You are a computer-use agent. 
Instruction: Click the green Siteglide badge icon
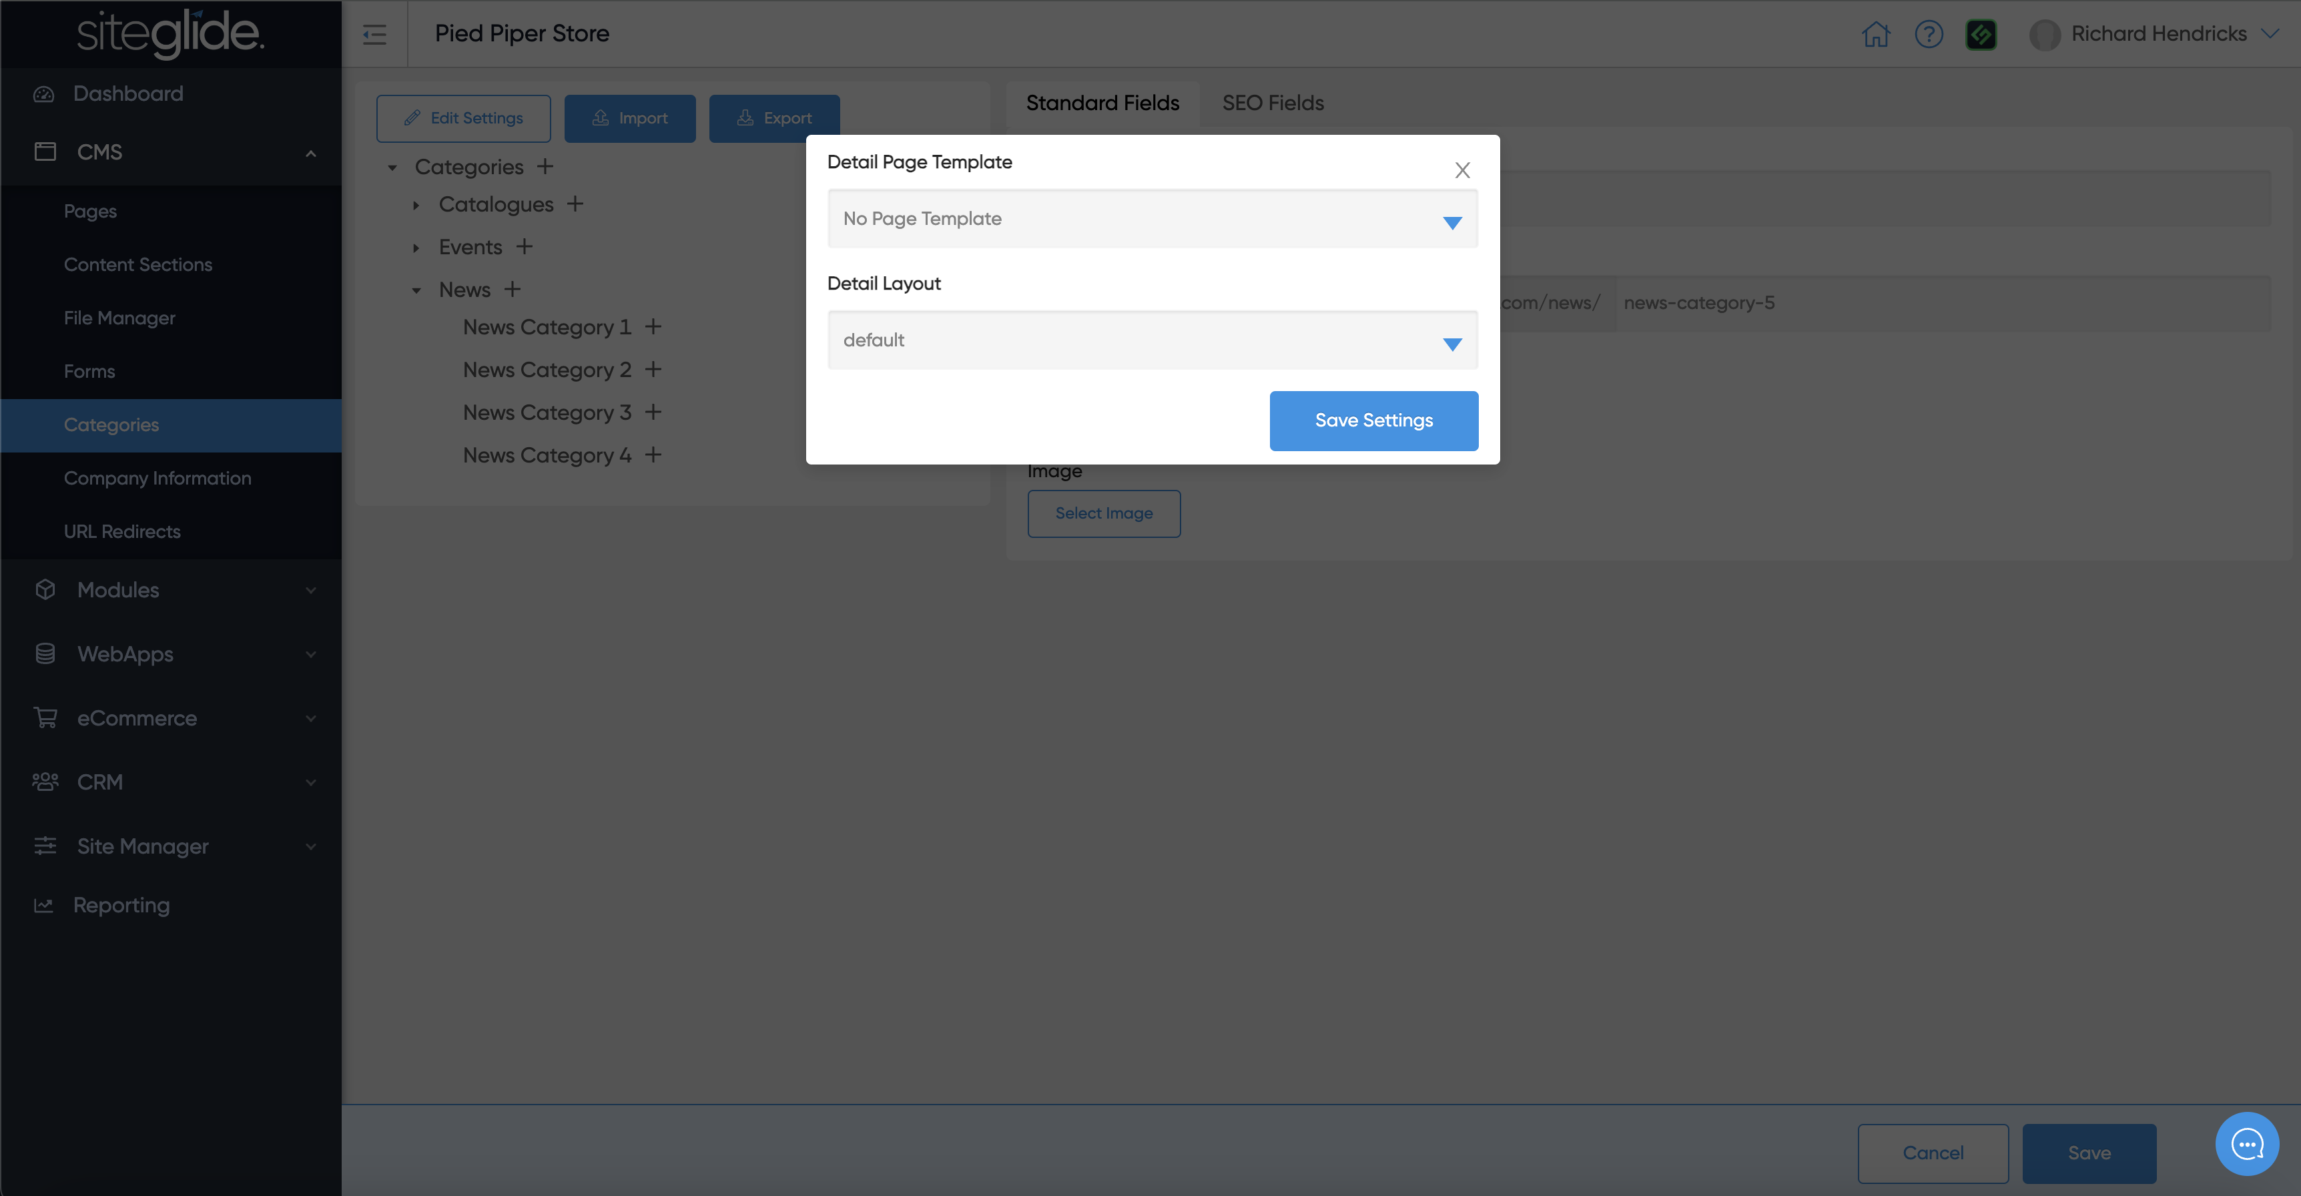[x=1980, y=34]
